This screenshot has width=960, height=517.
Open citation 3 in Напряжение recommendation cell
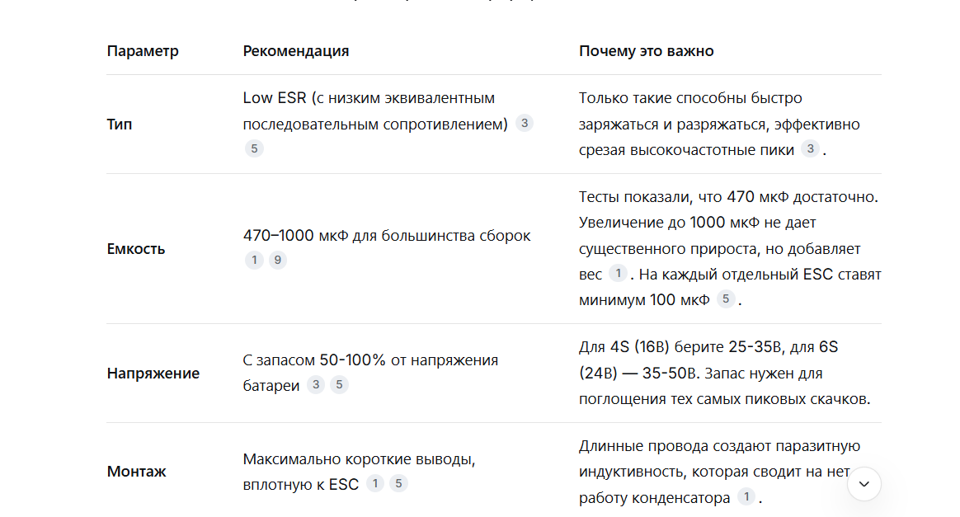point(315,384)
